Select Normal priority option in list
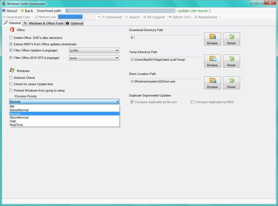Viewport: 278px width, 206px height. coord(65,114)
